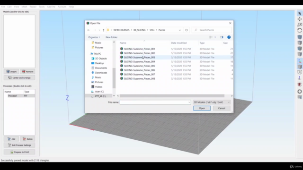Show the preview pane in the dialog
Image resolution: width=303 pixels, height=170 pixels.
(222, 37)
